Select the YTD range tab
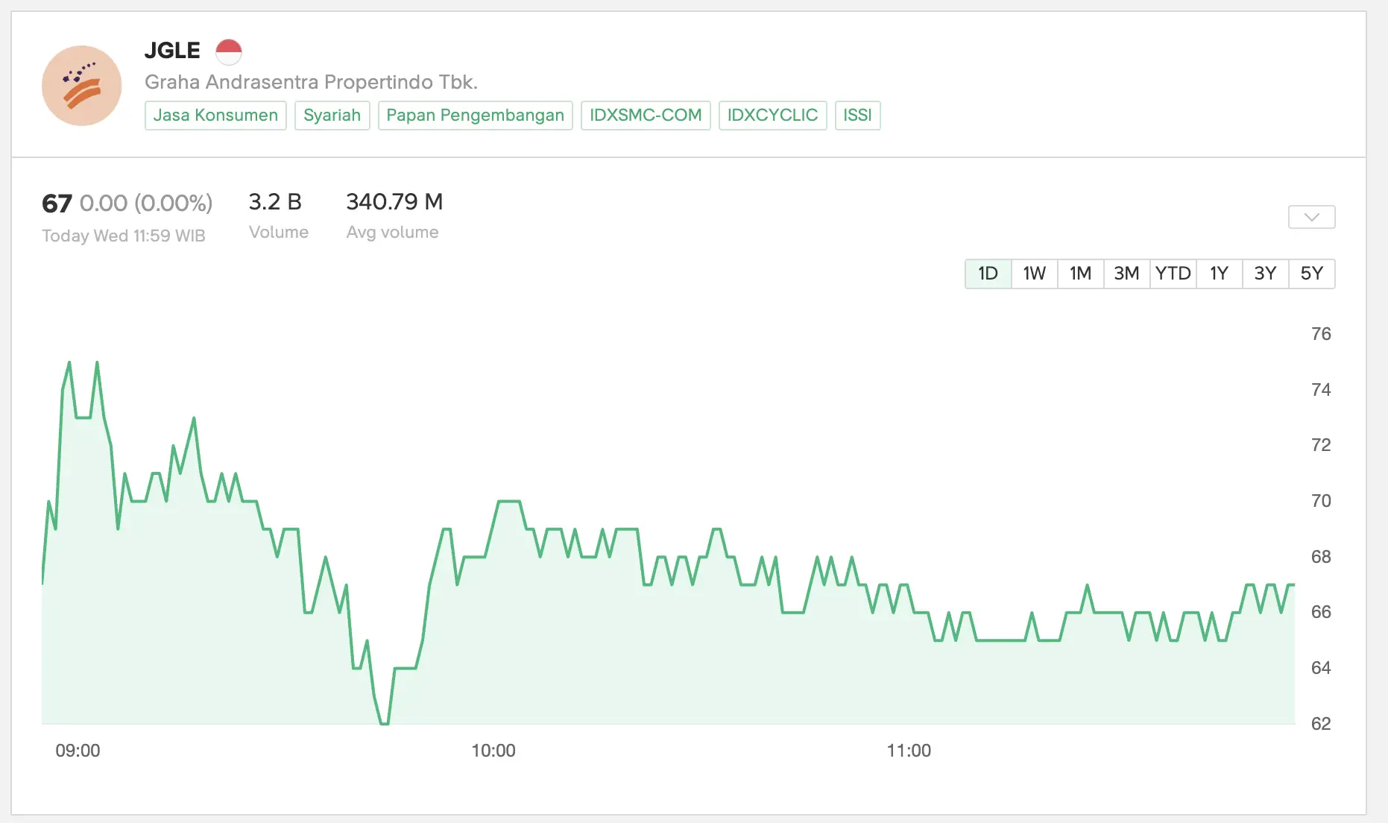Viewport: 1388px width, 823px height. [1173, 274]
